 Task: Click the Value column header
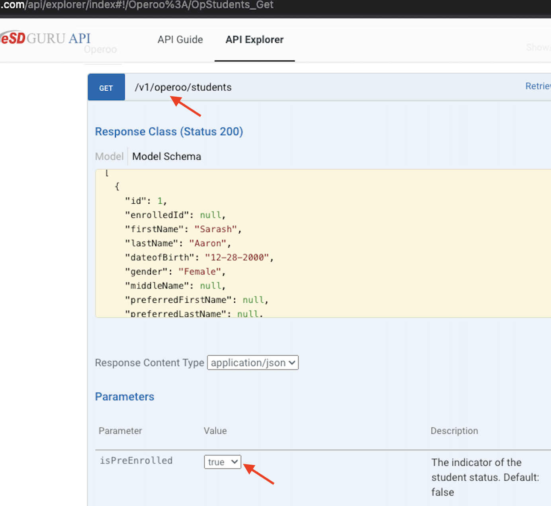[215, 431]
